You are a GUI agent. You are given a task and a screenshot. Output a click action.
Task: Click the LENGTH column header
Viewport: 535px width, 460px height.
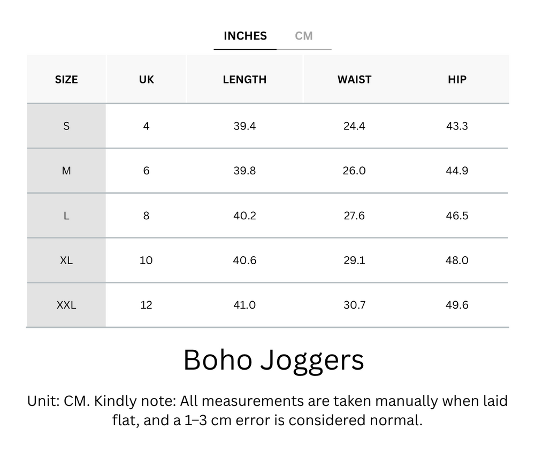click(x=244, y=79)
